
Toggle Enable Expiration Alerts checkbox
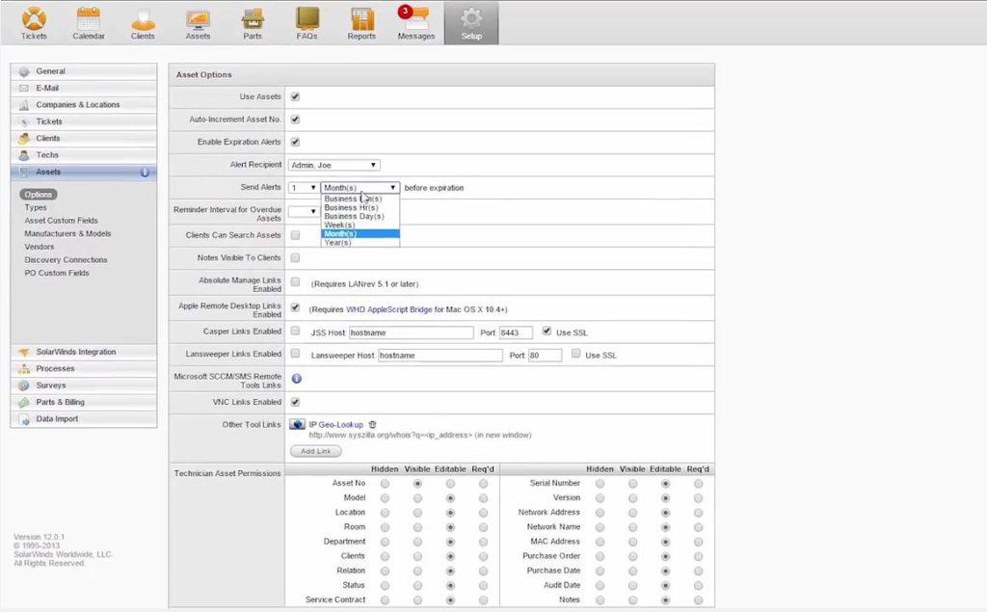pyautogui.click(x=295, y=143)
